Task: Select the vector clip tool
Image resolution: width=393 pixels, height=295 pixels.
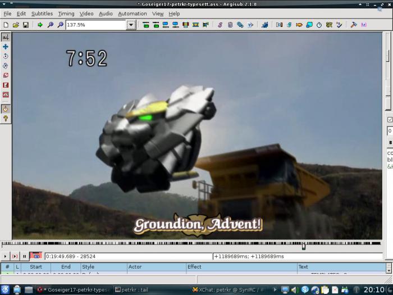Action: click(6, 94)
